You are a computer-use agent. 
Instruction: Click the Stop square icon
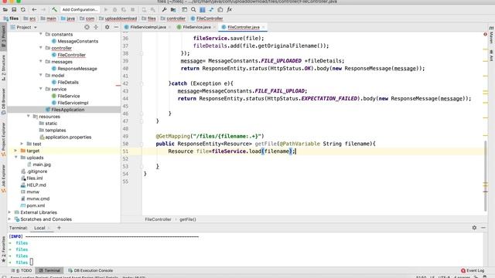(132, 10)
